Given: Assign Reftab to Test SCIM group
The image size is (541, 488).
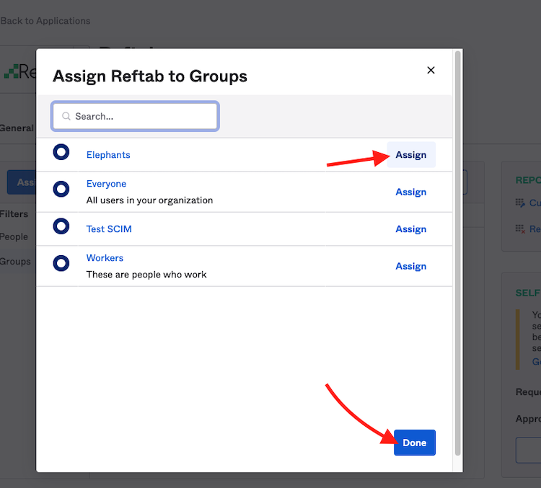Looking at the screenshot, I should 411,229.
